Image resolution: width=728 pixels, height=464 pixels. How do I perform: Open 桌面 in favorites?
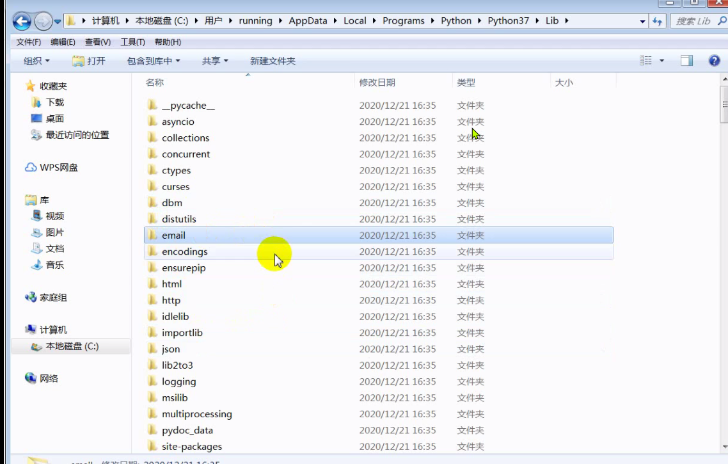[55, 119]
